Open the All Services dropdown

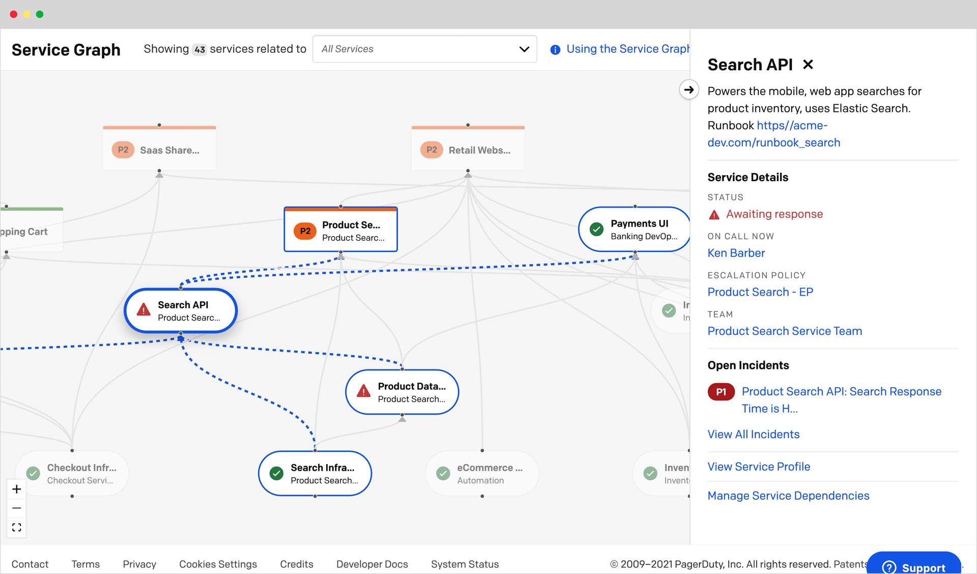tap(424, 49)
